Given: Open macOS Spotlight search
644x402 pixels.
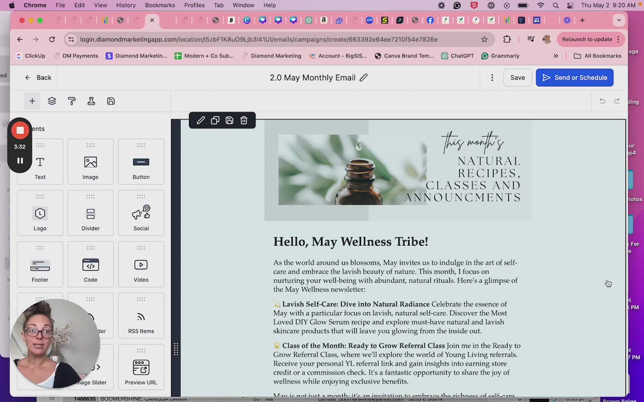Looking at the screenshot, I should [555, 6].
